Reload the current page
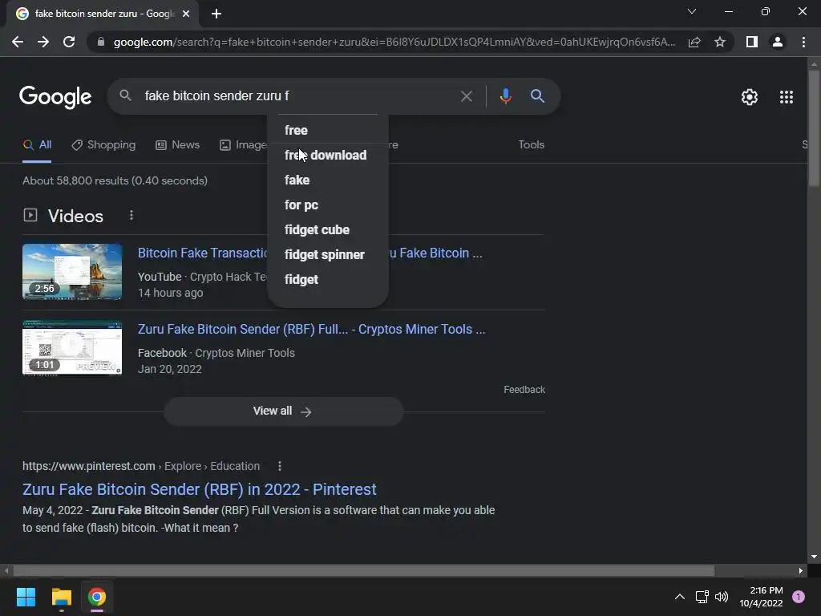Viewport: 821px width, 616px height. pos(69,42)
